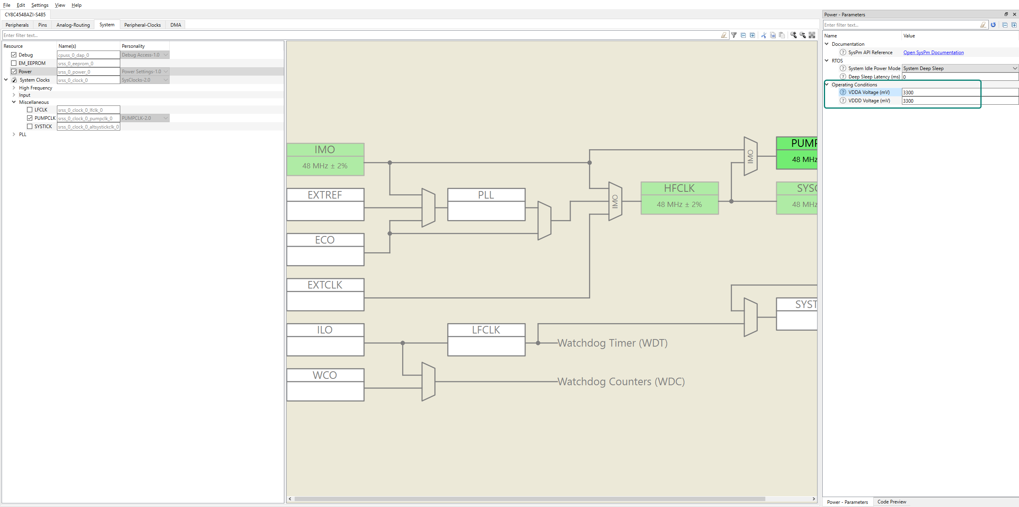Screen dimensions: 1019x507
Task: Switch to the Peripherals tab
Action: click(17, 25)
